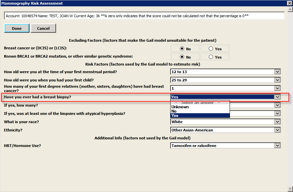The image size is (293, 192).
Task: Choose Yes in the biopsy dropdown list
Action: [x=175, y=116]
